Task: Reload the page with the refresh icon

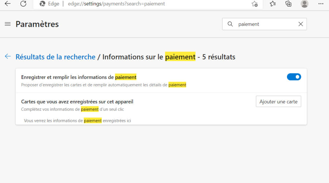Action: tap(23, 4)
